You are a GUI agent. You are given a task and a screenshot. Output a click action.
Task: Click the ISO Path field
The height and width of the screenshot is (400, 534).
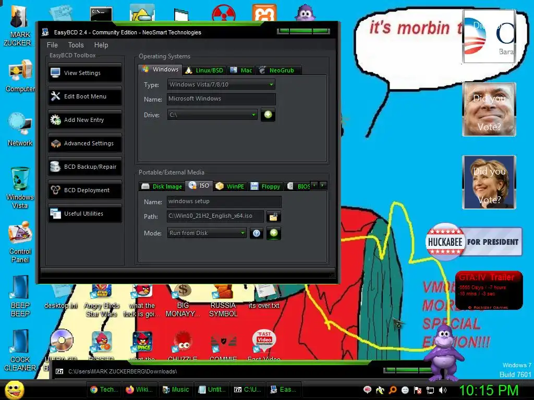[215, 216]
